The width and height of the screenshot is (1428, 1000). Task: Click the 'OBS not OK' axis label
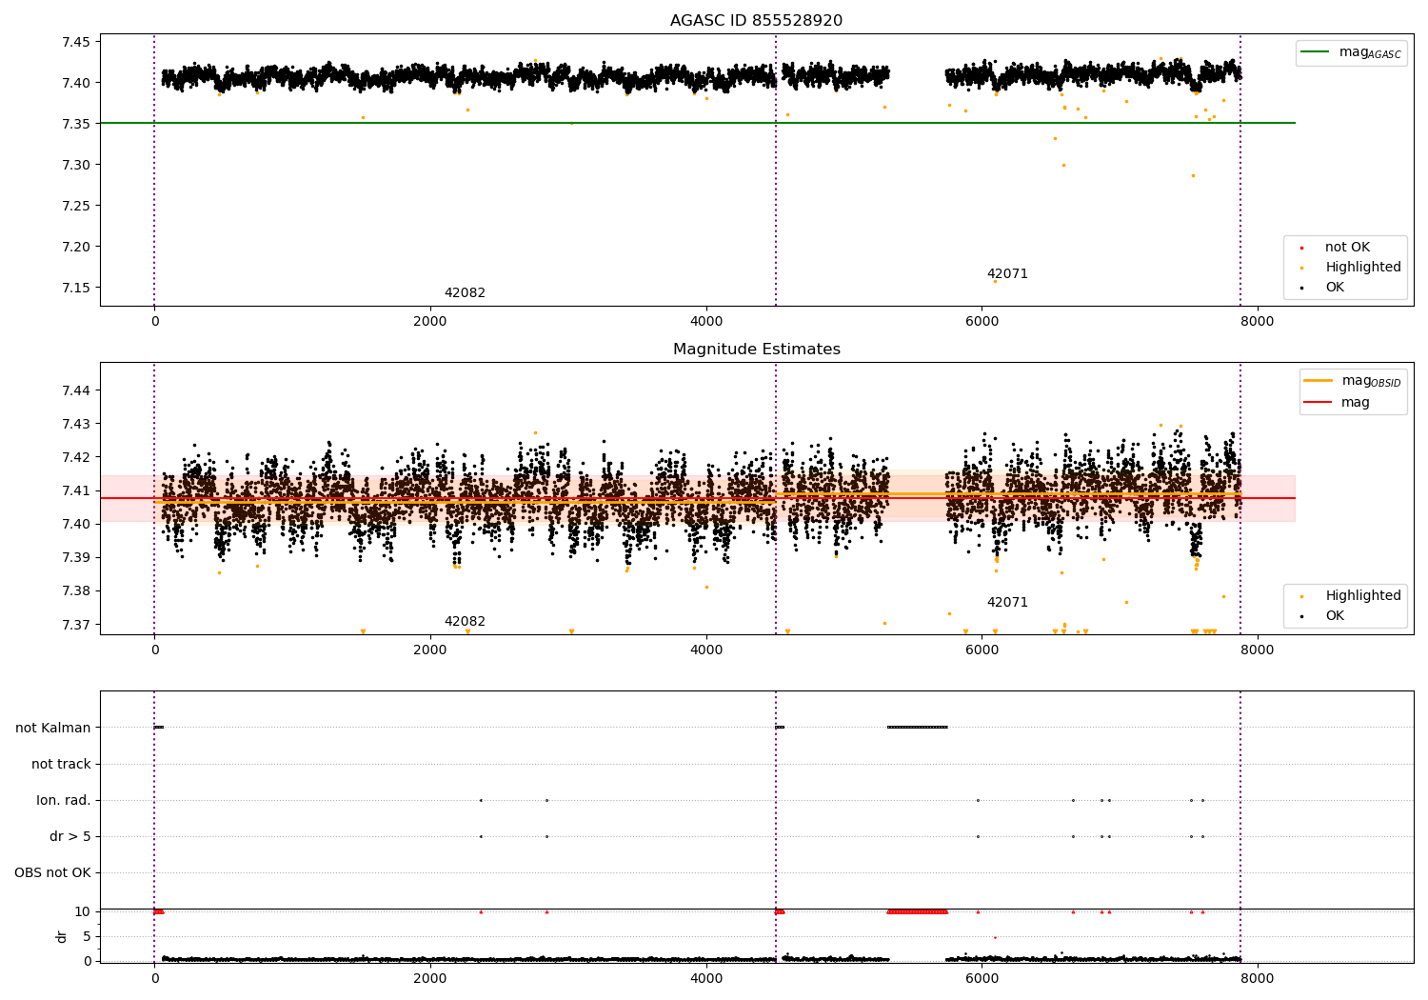[52, 873]
